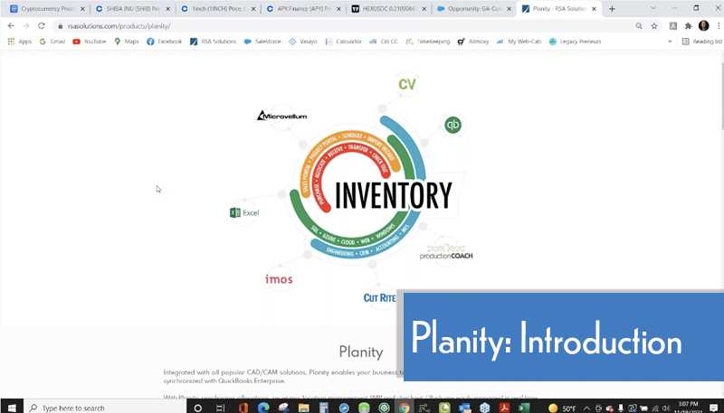This screenshot has width=724, height=413.
Task: Open the tab search dropdown arrow
Action: [x=653, y=8]
